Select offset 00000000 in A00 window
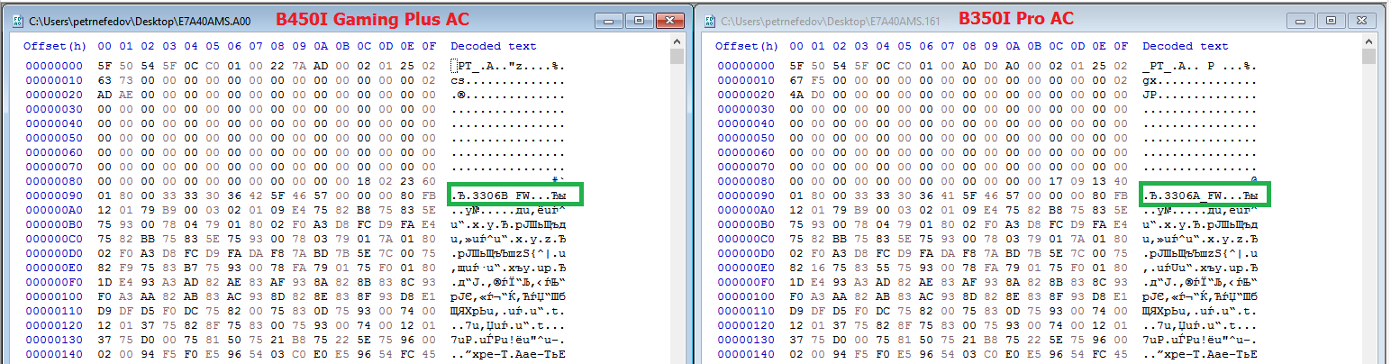This screenshot has height=364, width=1391. (x=54, y=66)
